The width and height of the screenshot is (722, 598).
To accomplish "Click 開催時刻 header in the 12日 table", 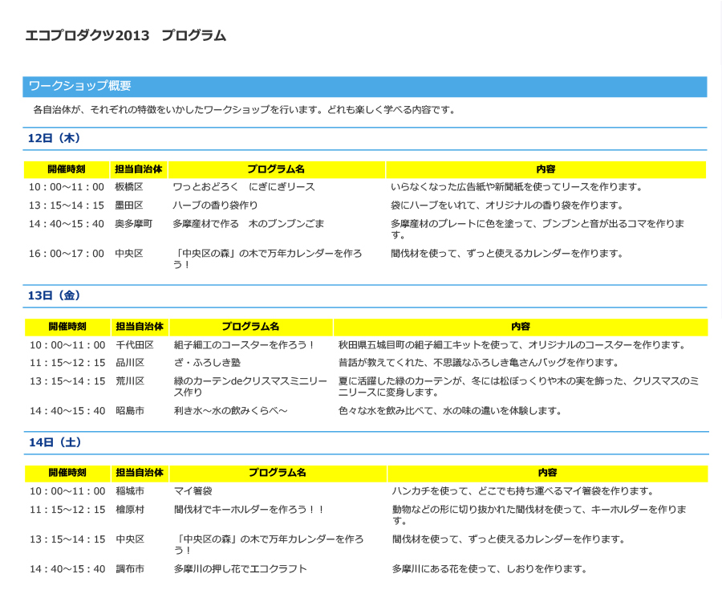I will 67,169.
